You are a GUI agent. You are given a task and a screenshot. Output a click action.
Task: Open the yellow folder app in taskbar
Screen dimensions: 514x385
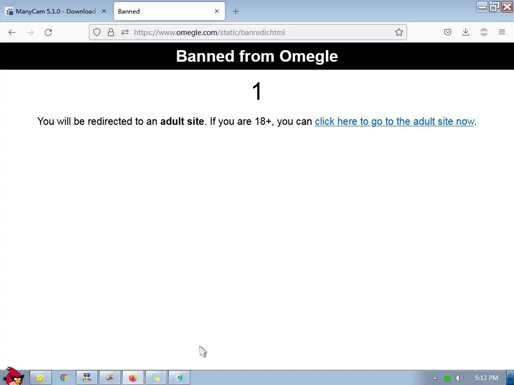click(41, 378)
